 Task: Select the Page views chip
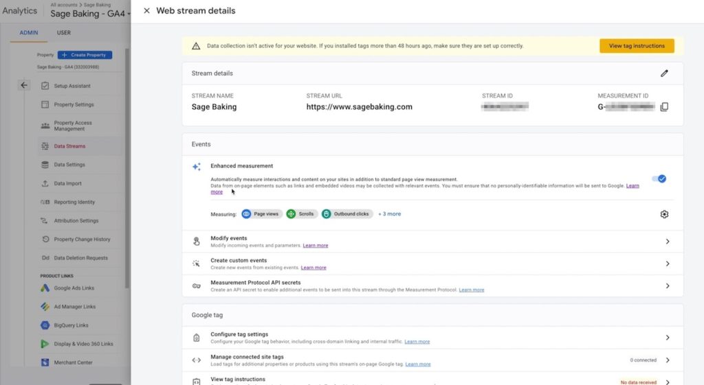(262, 214)
